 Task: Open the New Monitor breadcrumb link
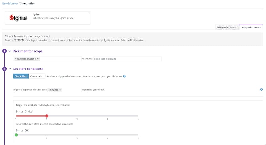point(10,3)
